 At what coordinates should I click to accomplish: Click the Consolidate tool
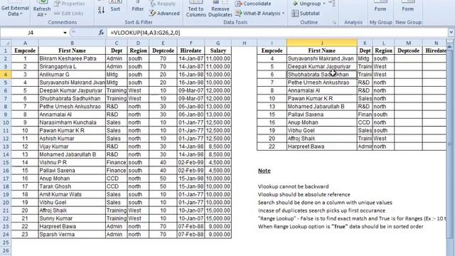point(253,4)
